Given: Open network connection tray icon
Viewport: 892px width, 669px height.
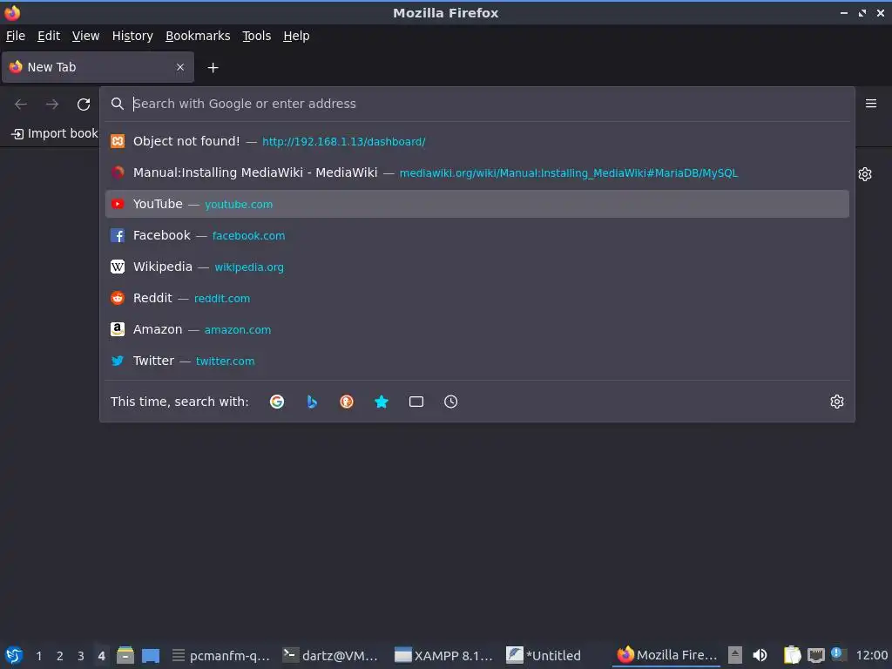Looking at the screenshot, I should pos(816,655).
